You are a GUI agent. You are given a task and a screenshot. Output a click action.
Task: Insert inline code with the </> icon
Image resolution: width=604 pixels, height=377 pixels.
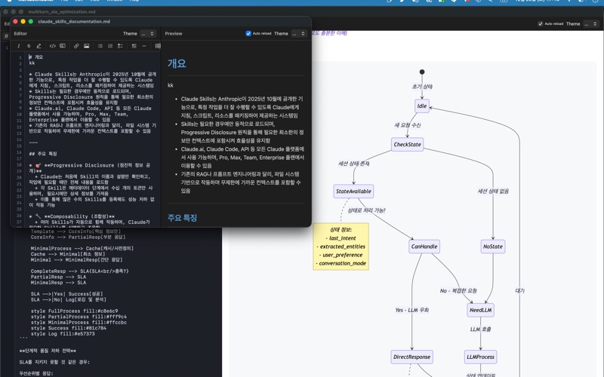click(52, 46)
